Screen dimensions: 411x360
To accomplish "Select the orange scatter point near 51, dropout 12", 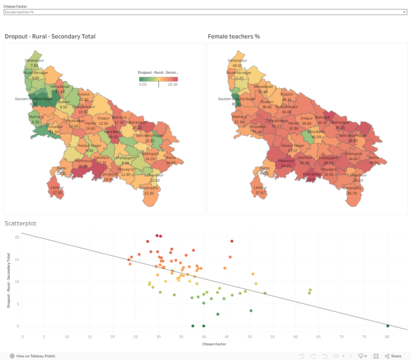I will coord(253,274).
